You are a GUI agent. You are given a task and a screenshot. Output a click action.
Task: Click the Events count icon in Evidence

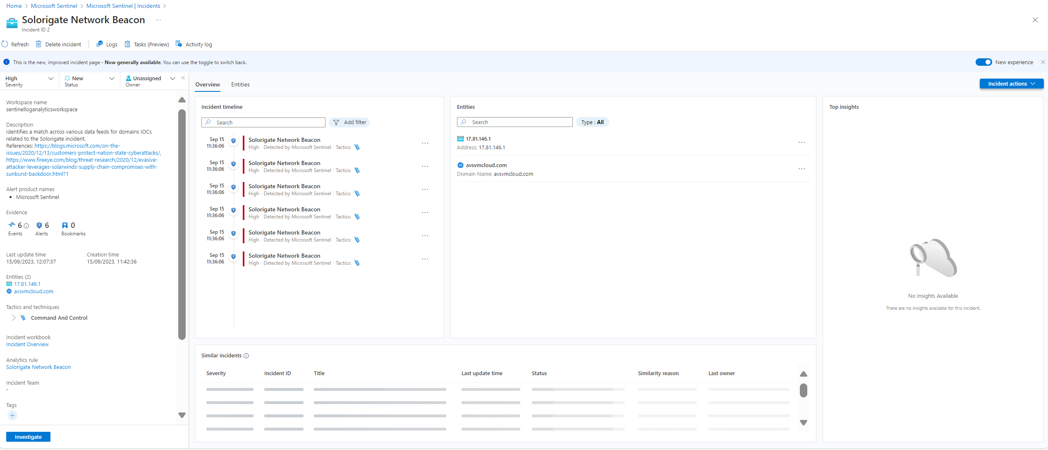tap(12, 225)
